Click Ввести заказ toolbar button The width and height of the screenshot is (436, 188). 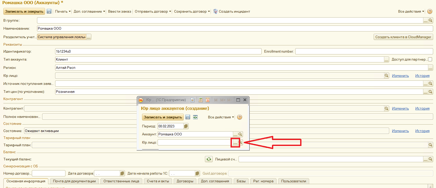coord(120,11)
